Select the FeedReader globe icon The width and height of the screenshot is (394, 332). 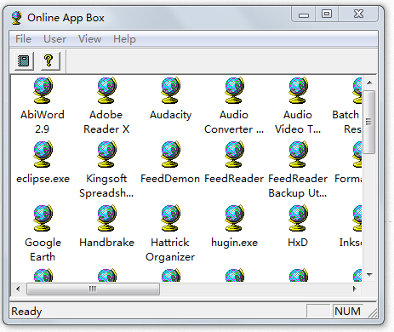click(x=234, y=154)
